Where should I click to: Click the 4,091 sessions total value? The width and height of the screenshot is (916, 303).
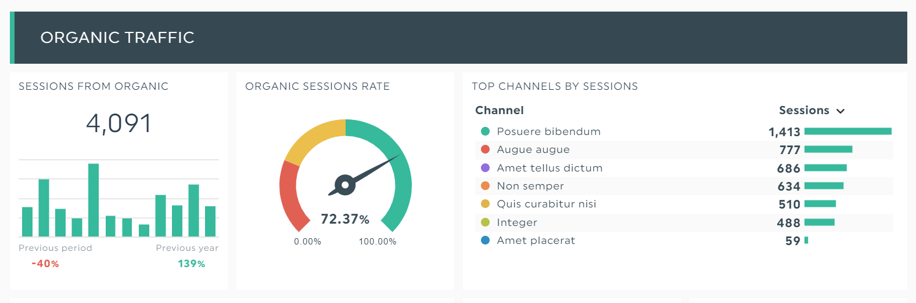[119, 123]
